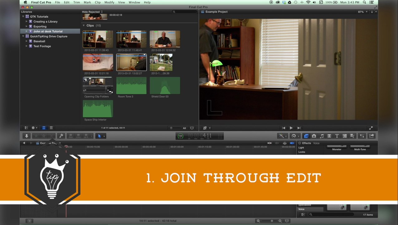The width and height of the screenshot is (398, 225).
Task: Open the Timeline Index icon
Action: pos(29,221)
